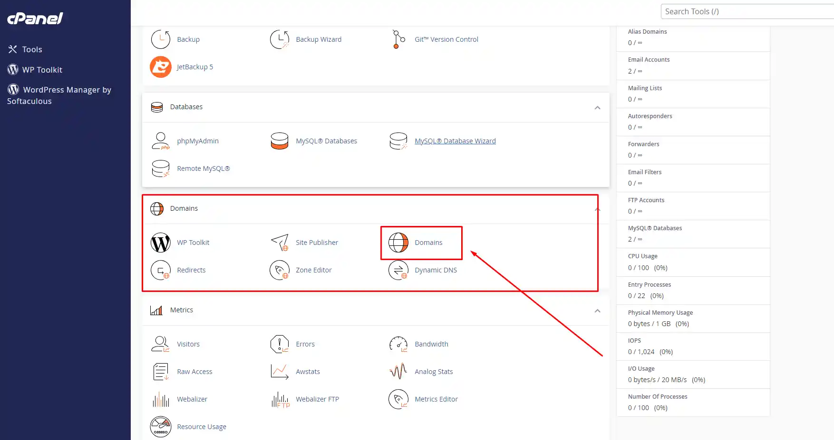
Task: Click the Redirects icon
Action: (x=161, y=270)
